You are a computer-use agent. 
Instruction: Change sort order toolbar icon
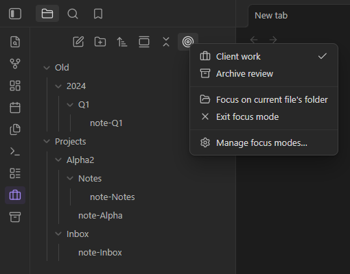pos(122,42)
